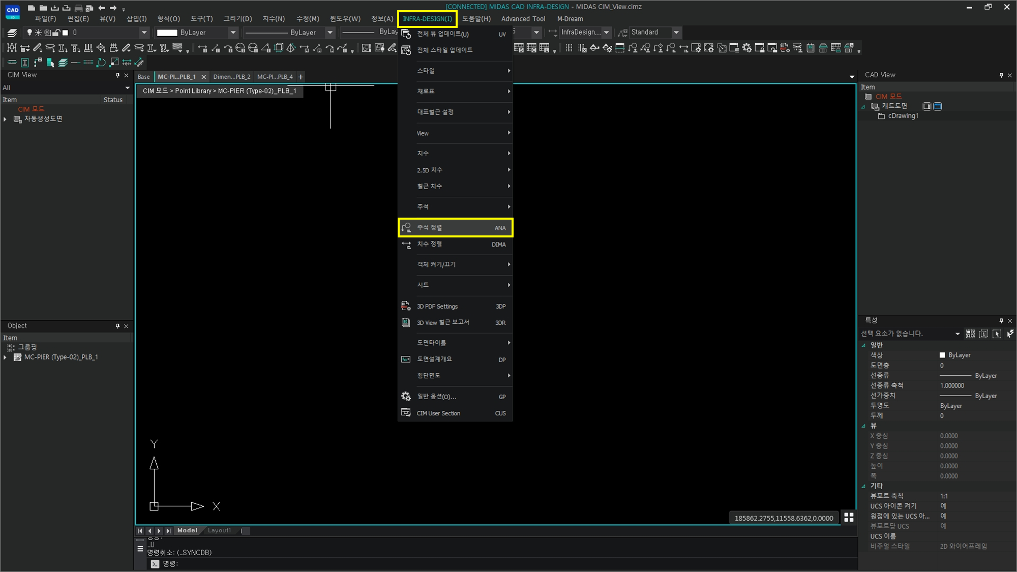Pin the CAD View panel
Viewport: 1017px width, 572px height.
tap(1001, 75)
